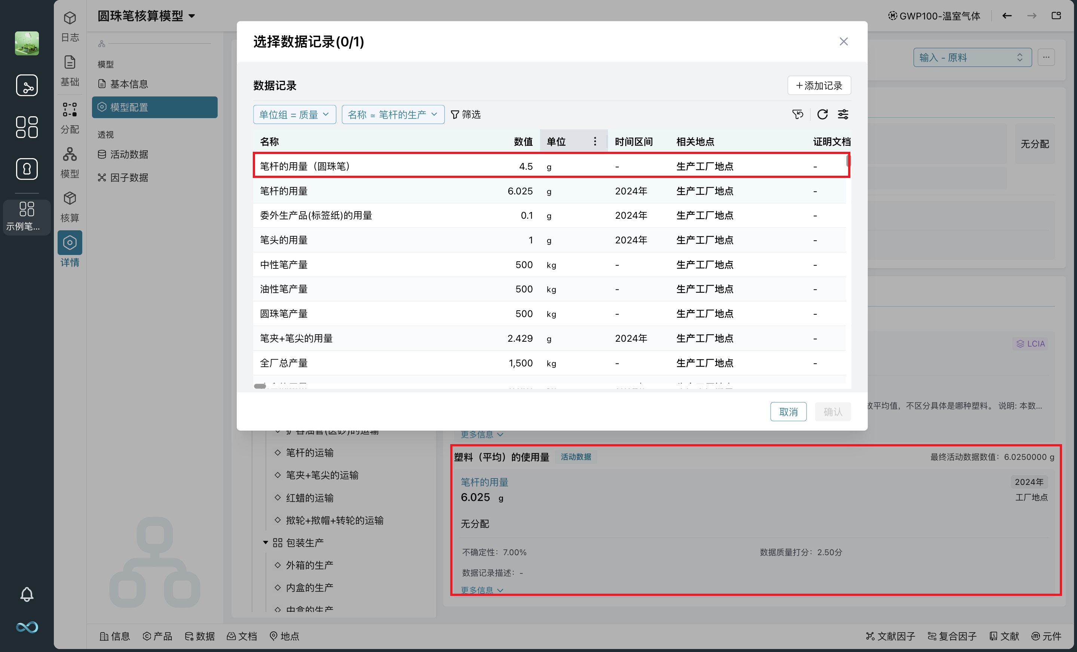This screenshot has width=1077, height=652.
Task: Close the 选择数据记录 dialog
Action: click(x=843, y=41)
